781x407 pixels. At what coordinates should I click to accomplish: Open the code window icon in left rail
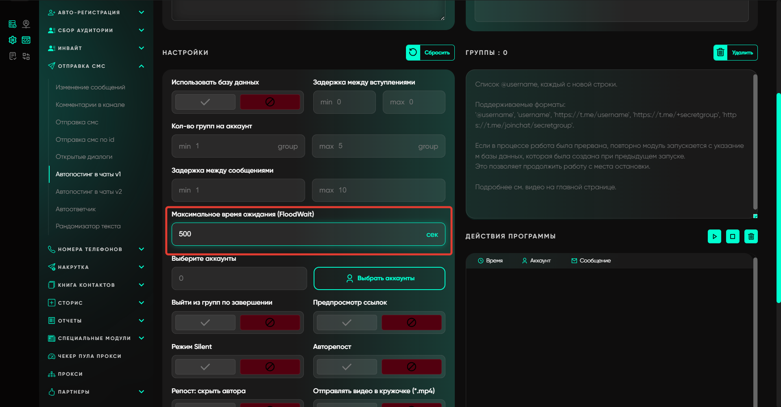[26, 40]
